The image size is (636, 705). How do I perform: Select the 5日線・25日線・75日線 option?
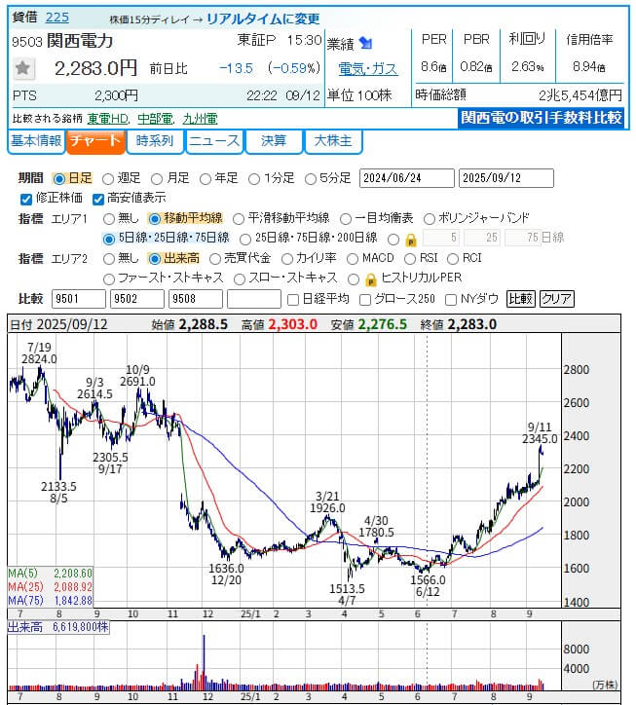pos(109,239)
